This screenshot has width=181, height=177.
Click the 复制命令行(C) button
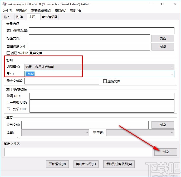point(86,164)
